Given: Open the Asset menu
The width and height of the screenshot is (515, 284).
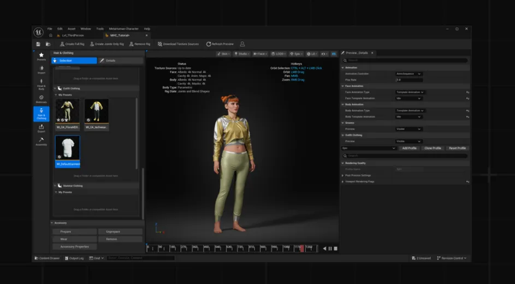Looking at the screenshot, I should click(x=72, y=29).
